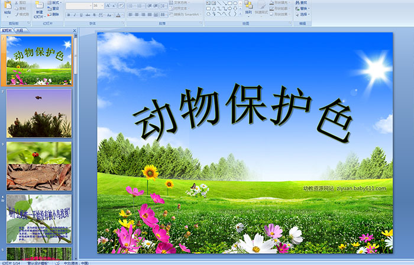Viewport: 414px width, 265px height.
Task: Open the line spacing dropdown
Action: coord(163,5)
